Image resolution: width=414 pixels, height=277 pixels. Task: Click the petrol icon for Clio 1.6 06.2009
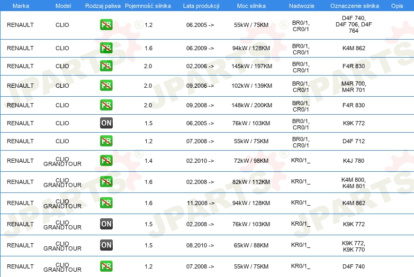[106, 48]
